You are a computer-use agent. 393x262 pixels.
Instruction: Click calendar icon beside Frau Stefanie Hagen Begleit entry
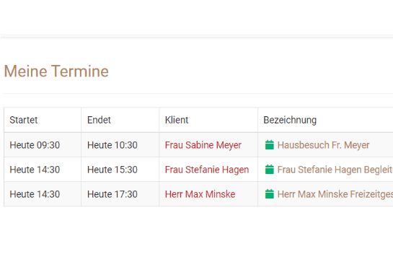click(270, 170)
